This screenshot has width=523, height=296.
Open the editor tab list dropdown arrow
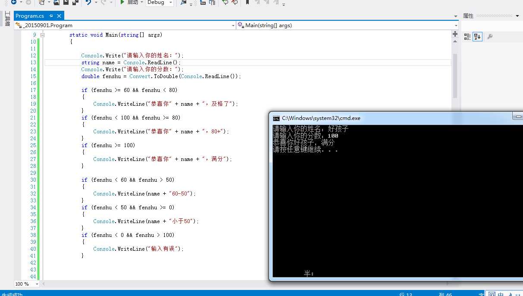point(456,16)
